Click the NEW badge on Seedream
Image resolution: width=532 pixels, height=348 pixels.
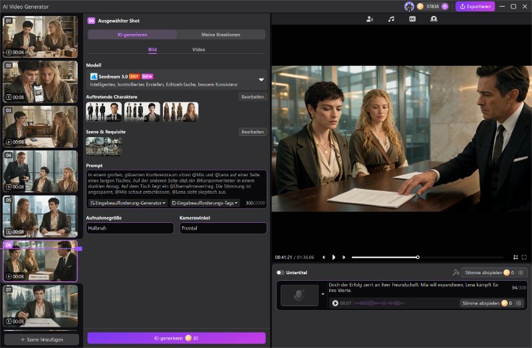click(x=147, y=77)
